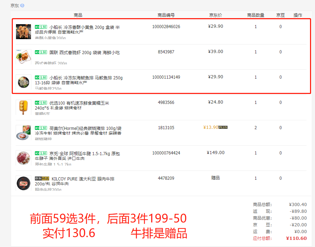315x247 pixels.
Task: Click the 赠品 price label
Action: click(x=216, y=178)
